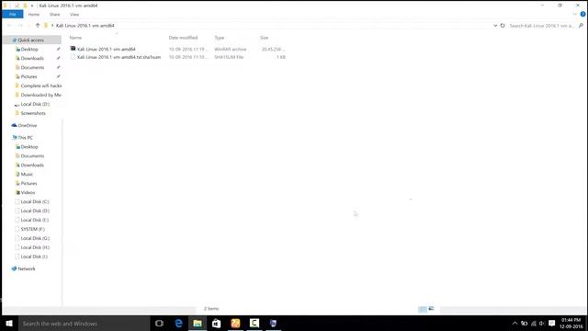Select OneDrive in the navigation pane
Screen dimensions: 588x331
(x=27, y=125)
